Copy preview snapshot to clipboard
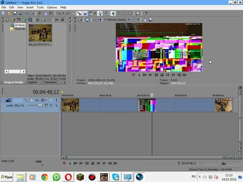Screen dimensions: 243x182 point(145,20)
